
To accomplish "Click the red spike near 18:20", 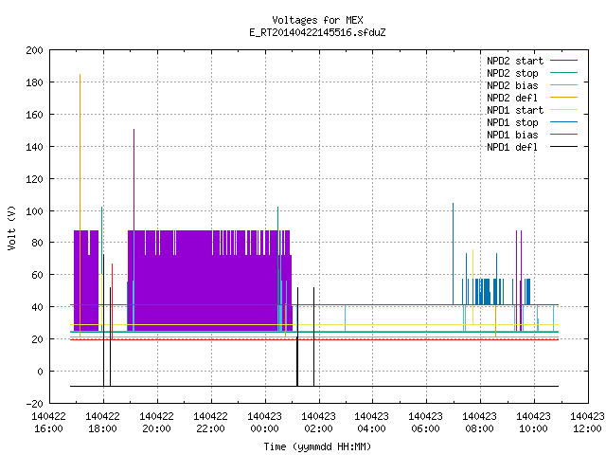I will point(112,300).
